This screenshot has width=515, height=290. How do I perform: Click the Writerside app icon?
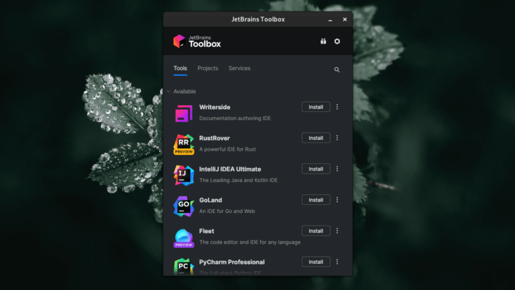(184, 113)
